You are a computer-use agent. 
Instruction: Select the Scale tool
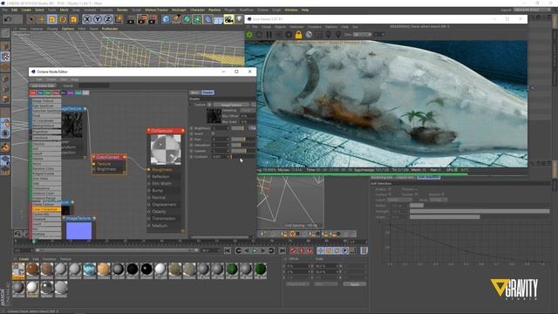click(x=52, y=19)
